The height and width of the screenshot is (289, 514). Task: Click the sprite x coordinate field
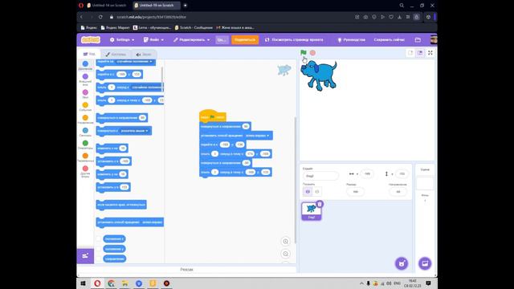pyautogui.click(x=367, y=173)
